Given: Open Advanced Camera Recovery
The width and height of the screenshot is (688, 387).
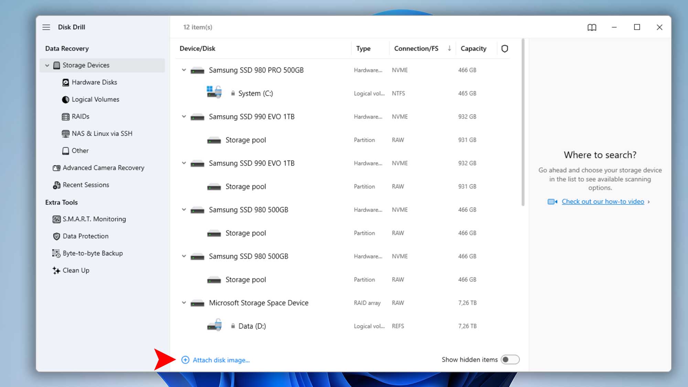Looking at the screenshot, I should [x=103, y=168].
